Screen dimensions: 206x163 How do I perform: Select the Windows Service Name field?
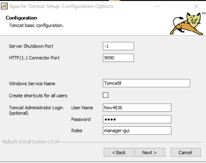[x=146, y=83]
